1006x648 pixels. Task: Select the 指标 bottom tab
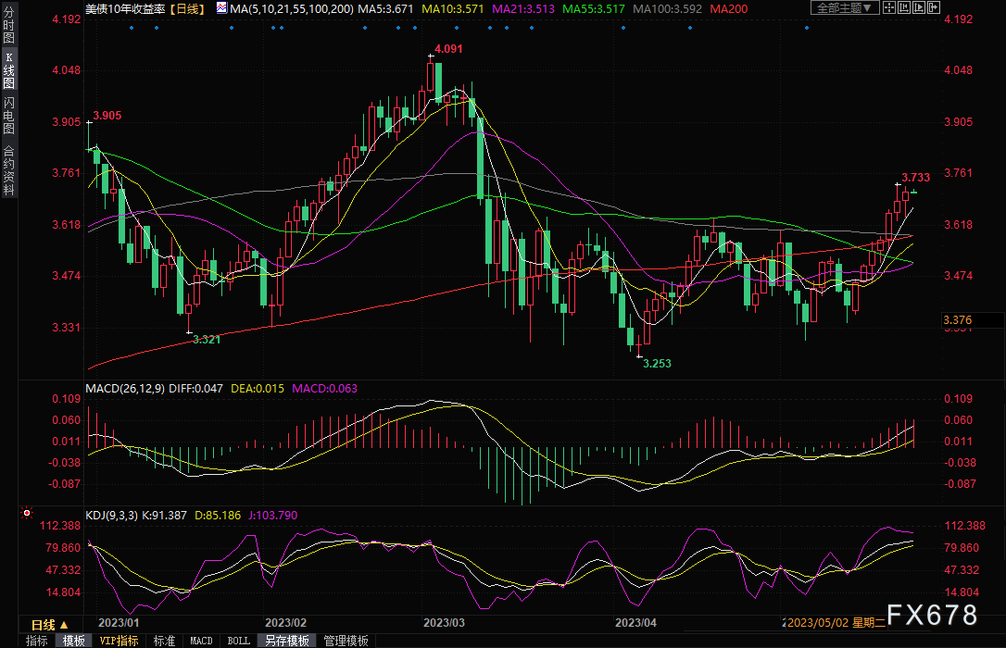(x=37, y=641)
